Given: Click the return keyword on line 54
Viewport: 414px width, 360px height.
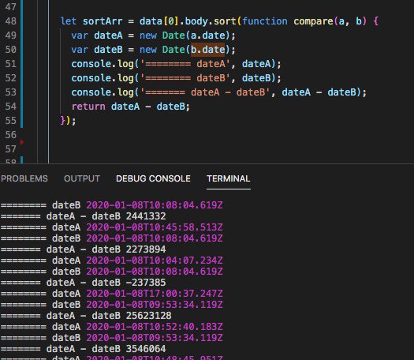Looking at the screenshot, I should click(x=88, y=107).
